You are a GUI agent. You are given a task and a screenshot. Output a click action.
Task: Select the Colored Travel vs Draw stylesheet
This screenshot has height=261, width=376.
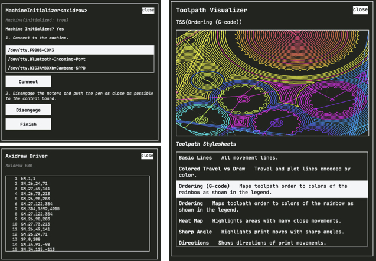[272, 171]
